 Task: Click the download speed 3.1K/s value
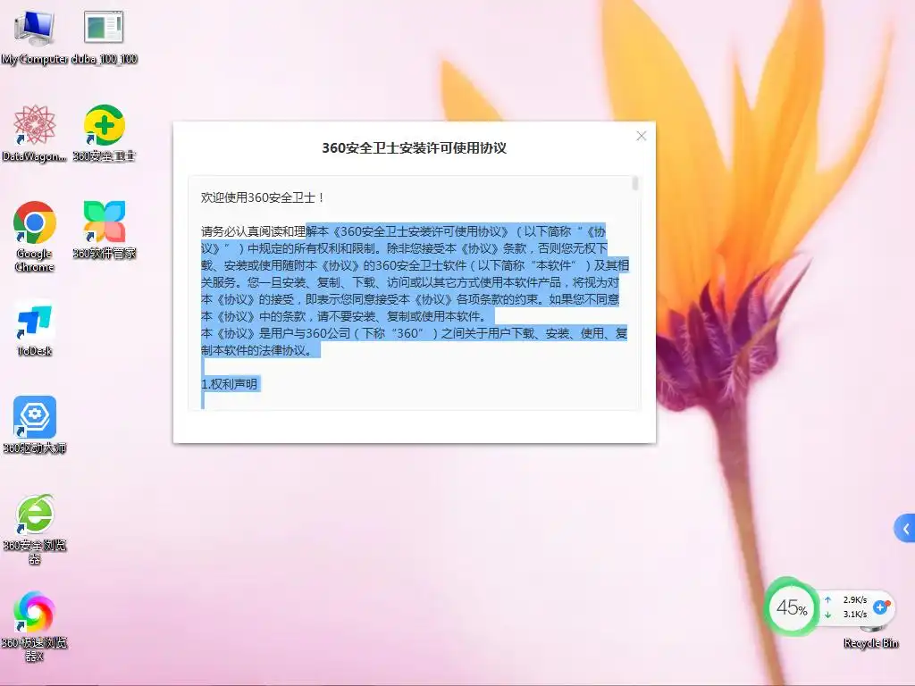(x=855, y=615)
